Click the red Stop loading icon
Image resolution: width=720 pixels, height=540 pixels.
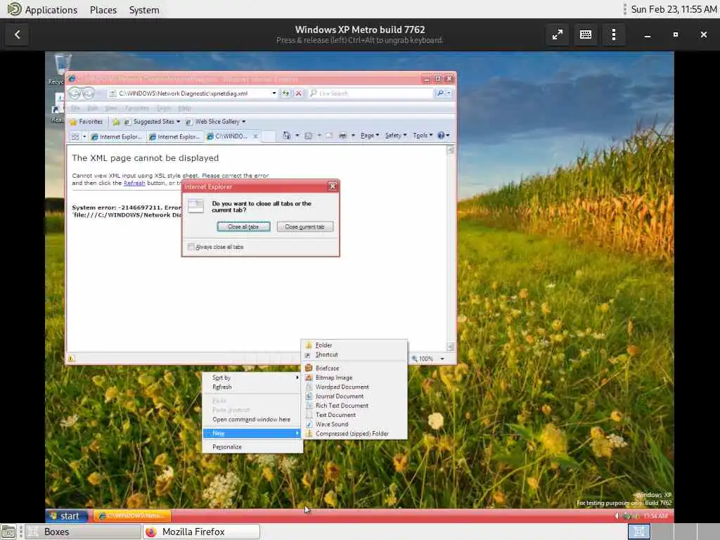[x=298, y=94]
